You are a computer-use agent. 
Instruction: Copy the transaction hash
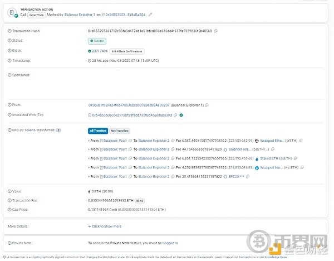(216, 31)
